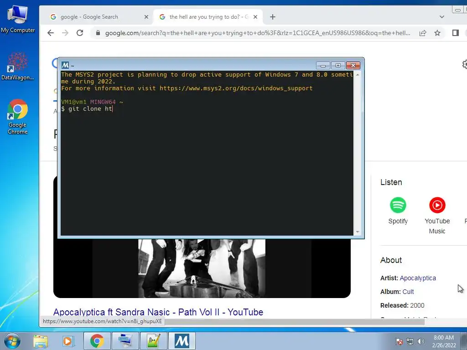The height and width of the screenshot is (350, 467).
Task: Click the 'VM1@vm1 MINGW64 ~' prompt line
Action: [x=92, y=102]
